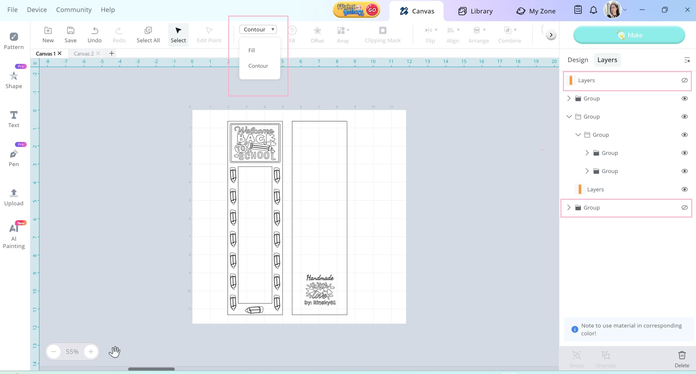This screenshot has width=696, height=374.
Task: Click the zoom in plus button
Action: [x=91, y=352]
